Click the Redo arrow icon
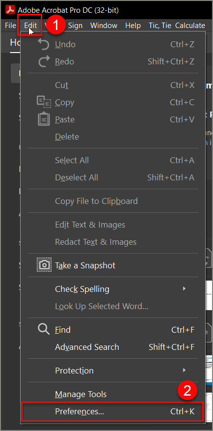Viewport: 213px width, 431px height. (44, 61)
